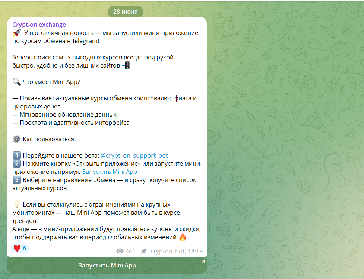Click the text 'по курсам обмена в Telegram!'
364x279 pixels.
pos(56,41)
